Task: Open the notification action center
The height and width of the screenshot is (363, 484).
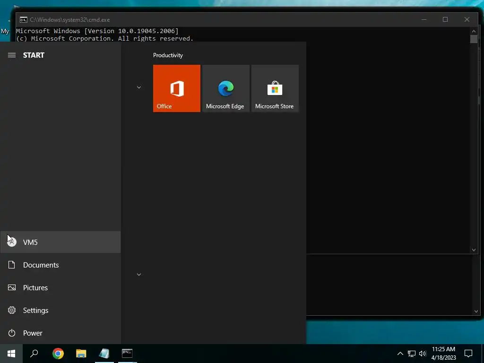Action: 468,353
